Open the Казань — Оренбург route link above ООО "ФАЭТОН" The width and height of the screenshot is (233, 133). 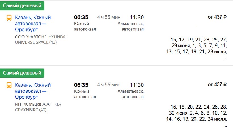[x=33, y=23]
